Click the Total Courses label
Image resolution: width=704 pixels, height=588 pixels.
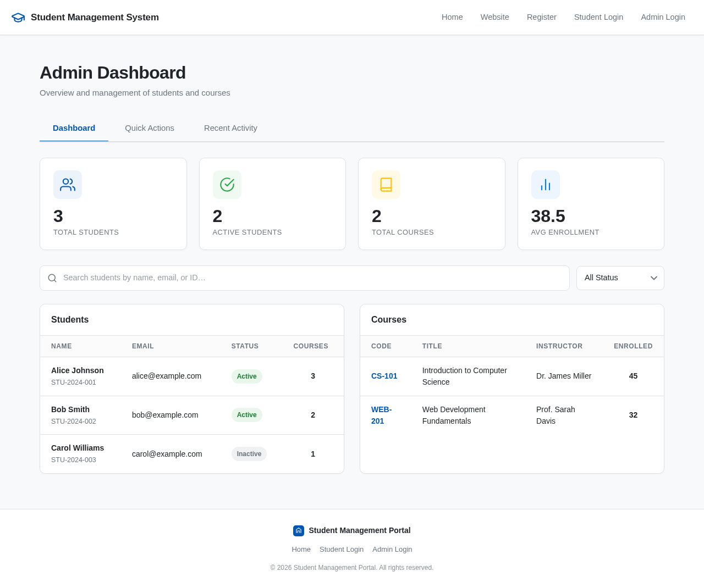pyautogui.click(x=403, y=232)
